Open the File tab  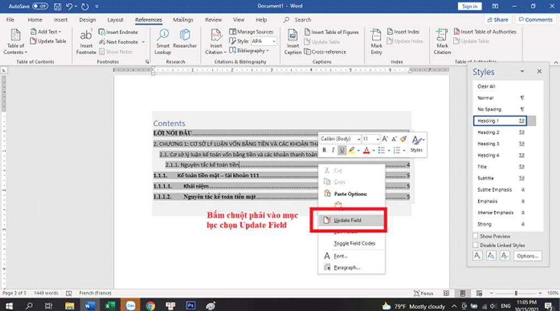tap(10, 20)
